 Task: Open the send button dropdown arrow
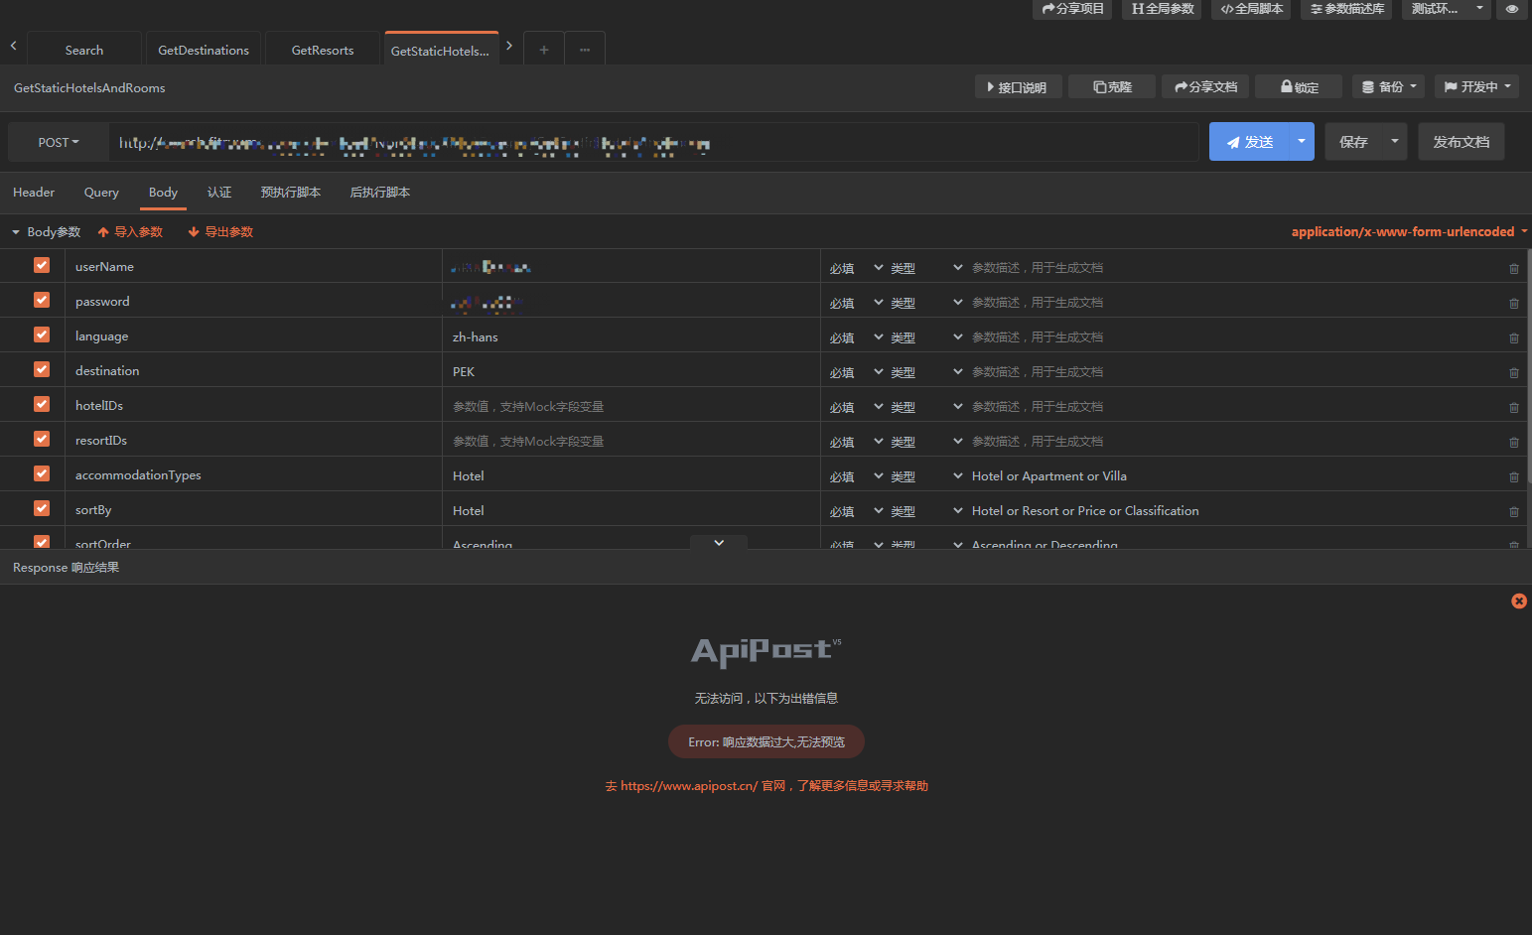(1301, 142)
